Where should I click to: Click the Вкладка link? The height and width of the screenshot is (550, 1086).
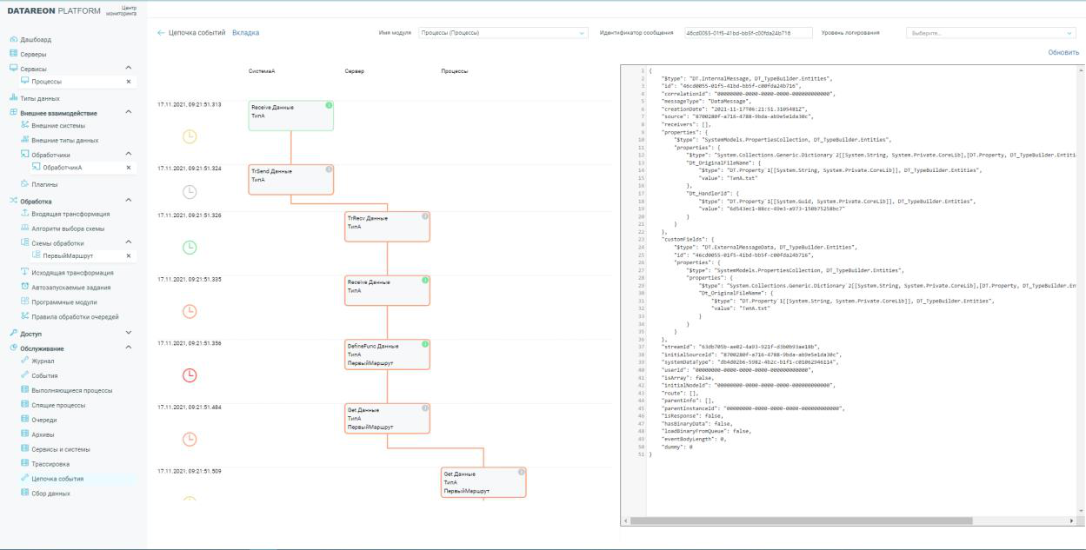(245, 33)
